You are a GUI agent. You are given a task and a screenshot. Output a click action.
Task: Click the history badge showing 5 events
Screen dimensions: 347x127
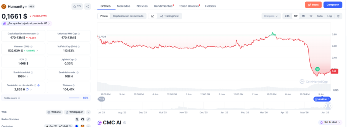[x=101, y=99]
